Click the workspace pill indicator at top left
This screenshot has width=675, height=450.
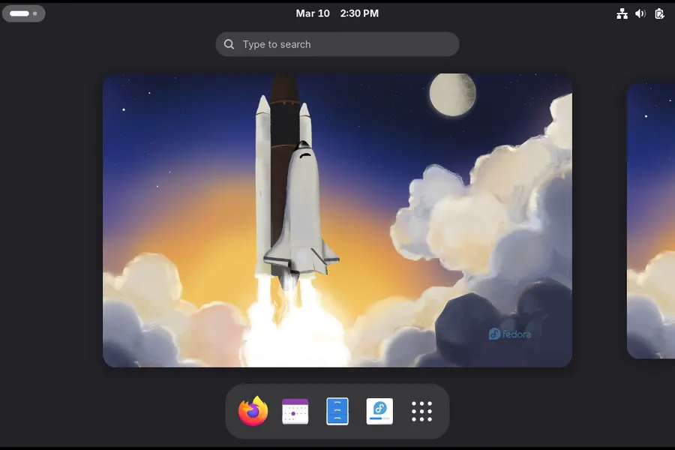23,13
